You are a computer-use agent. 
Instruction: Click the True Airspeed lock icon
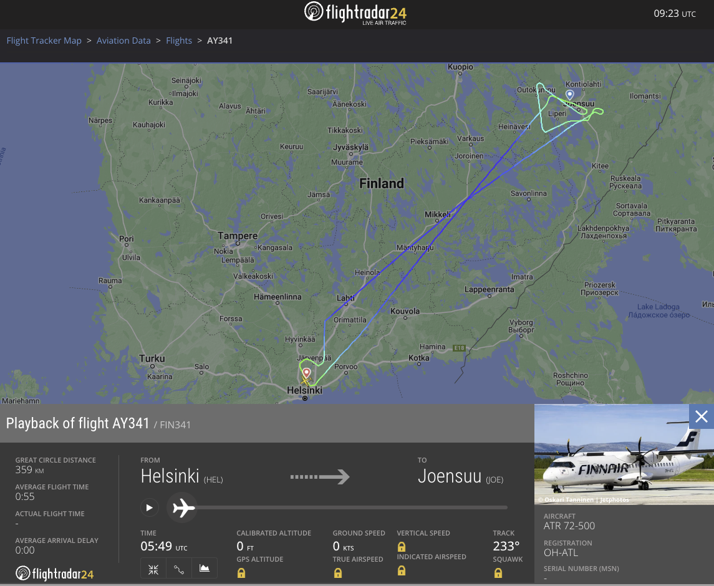click(338, 574)
